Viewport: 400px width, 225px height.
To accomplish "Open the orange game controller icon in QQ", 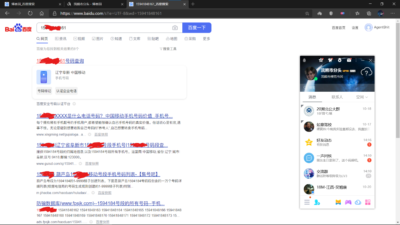I will pyautogui.click(x=338, y=202).
